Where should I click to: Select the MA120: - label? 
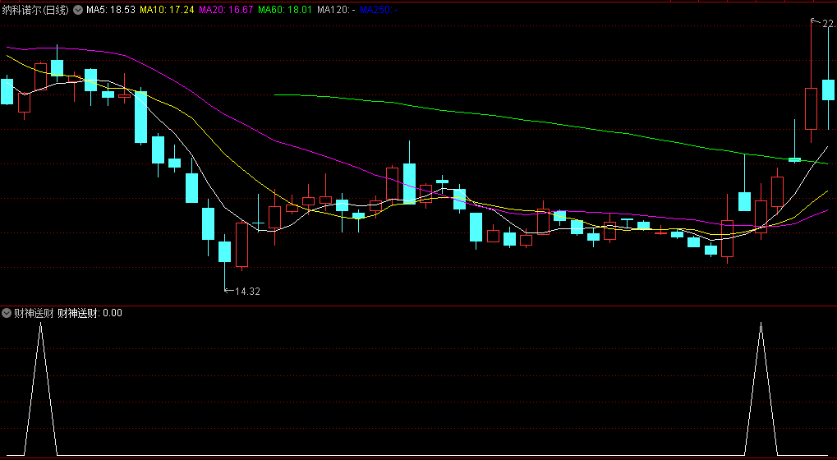336,10
